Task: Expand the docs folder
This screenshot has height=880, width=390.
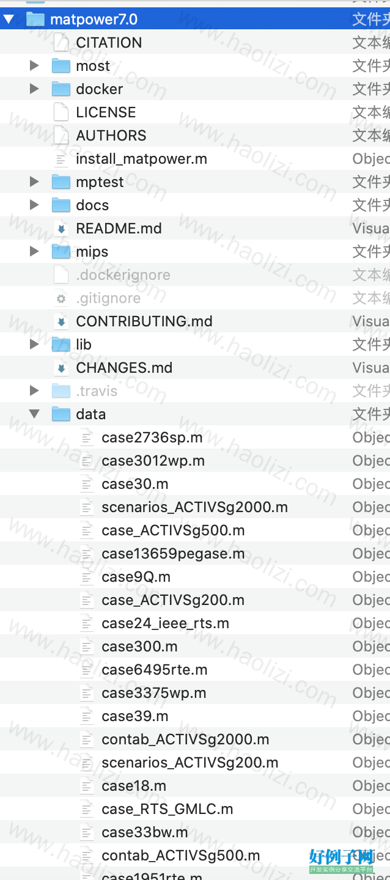Action: (x=34, y=205)
